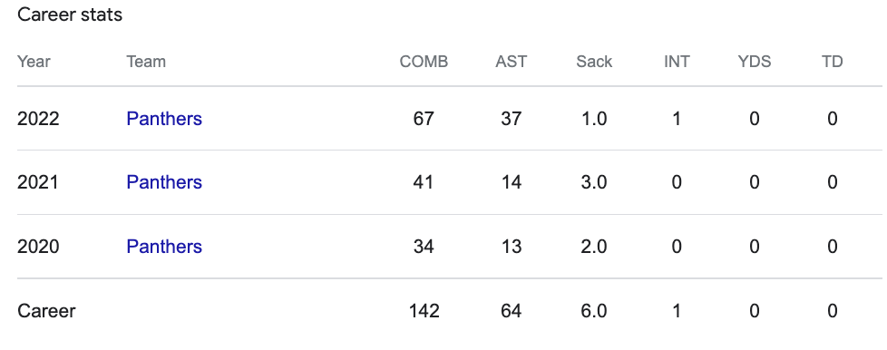Click the Year column header

point(34,62)
